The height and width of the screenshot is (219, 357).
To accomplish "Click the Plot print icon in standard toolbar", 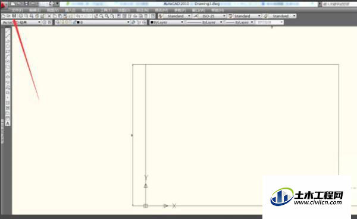I will tap(21, 16).
